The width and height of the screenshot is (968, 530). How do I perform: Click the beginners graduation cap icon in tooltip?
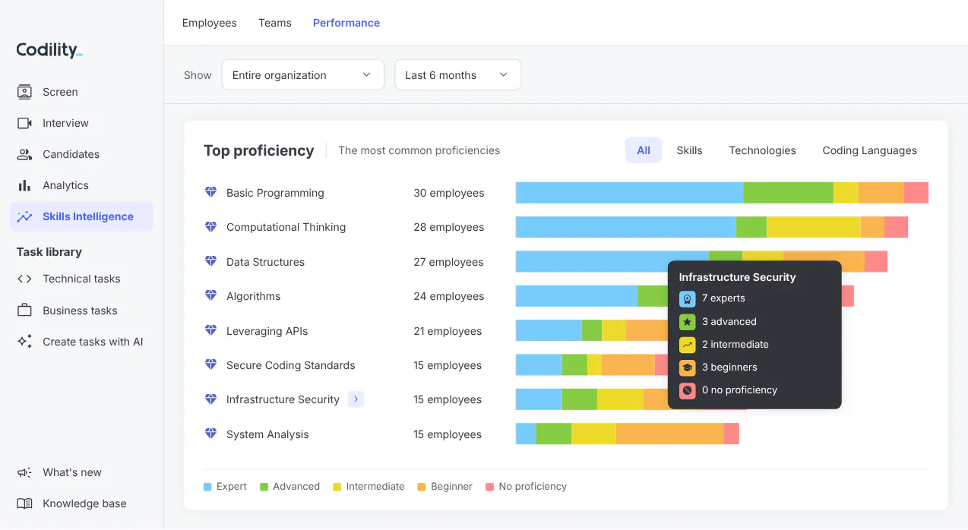coord(687,367)
